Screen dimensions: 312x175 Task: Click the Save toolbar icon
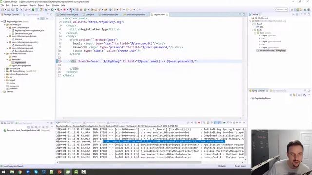[x=9, y=10]
